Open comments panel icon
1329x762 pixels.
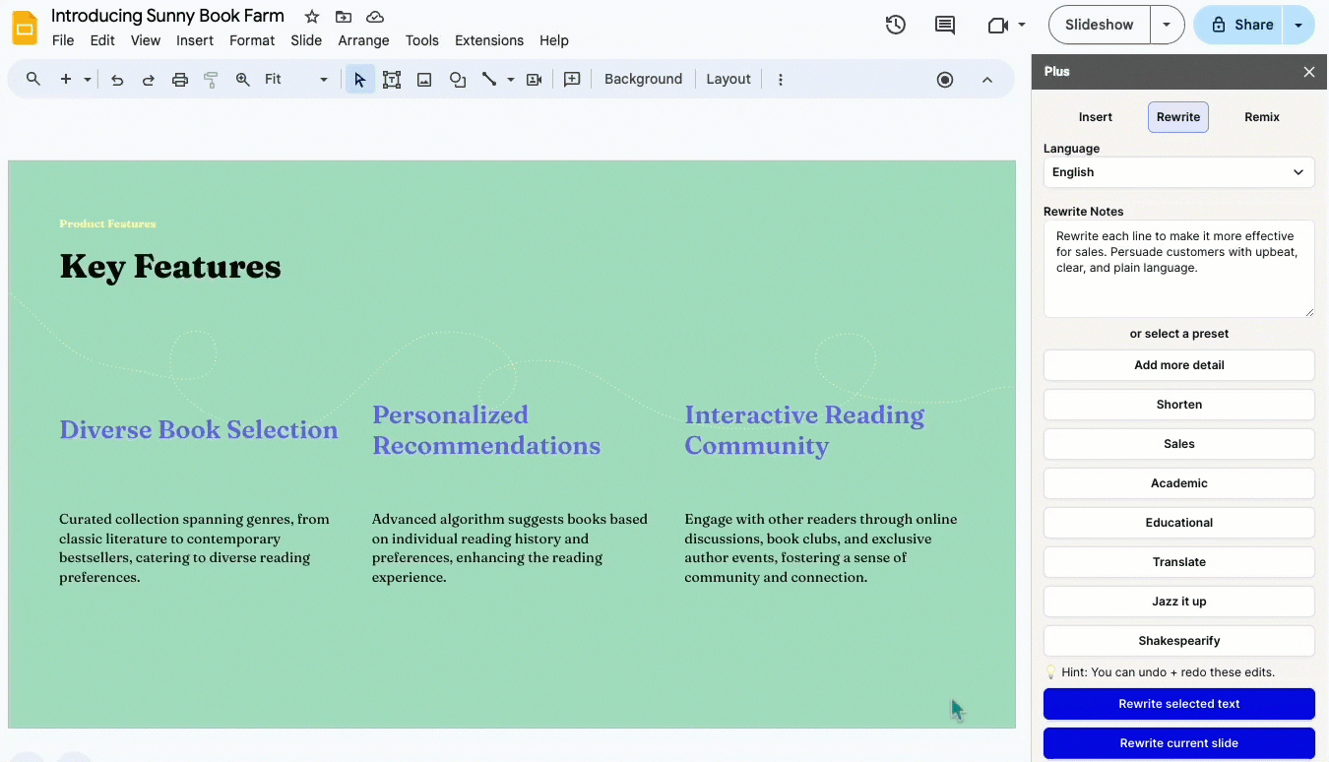945,25
